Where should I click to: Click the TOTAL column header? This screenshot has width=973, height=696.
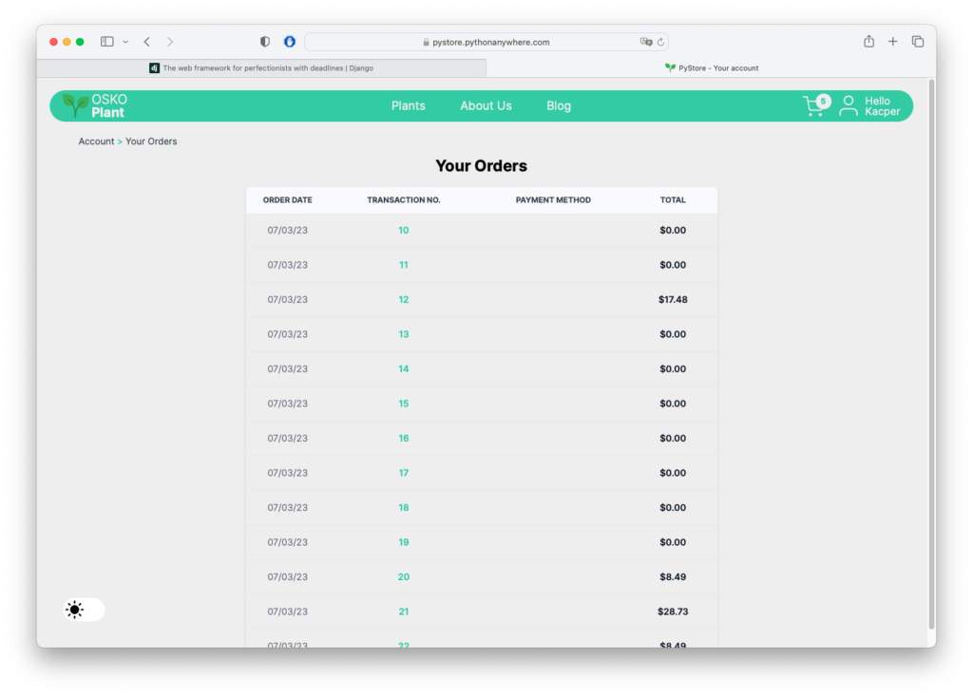tap(673, 200)
